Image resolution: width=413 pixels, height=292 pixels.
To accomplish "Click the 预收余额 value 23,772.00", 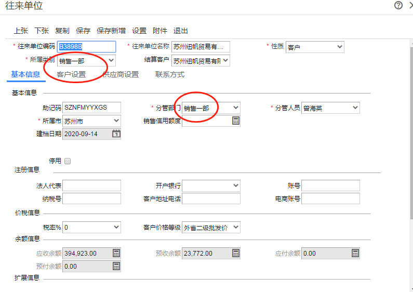I will [x=198, y=254].
